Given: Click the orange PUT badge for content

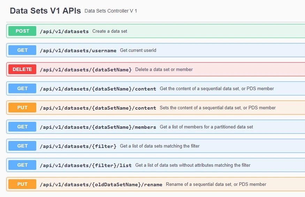Looking at the screenshot, I should pos(22,108).
